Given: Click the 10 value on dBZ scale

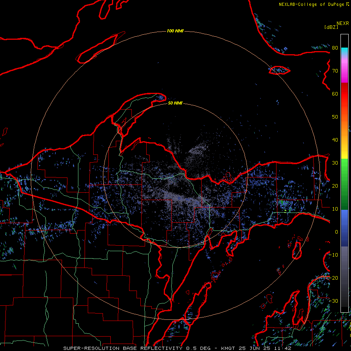Looking at the screenshot, I should [335, 209].
